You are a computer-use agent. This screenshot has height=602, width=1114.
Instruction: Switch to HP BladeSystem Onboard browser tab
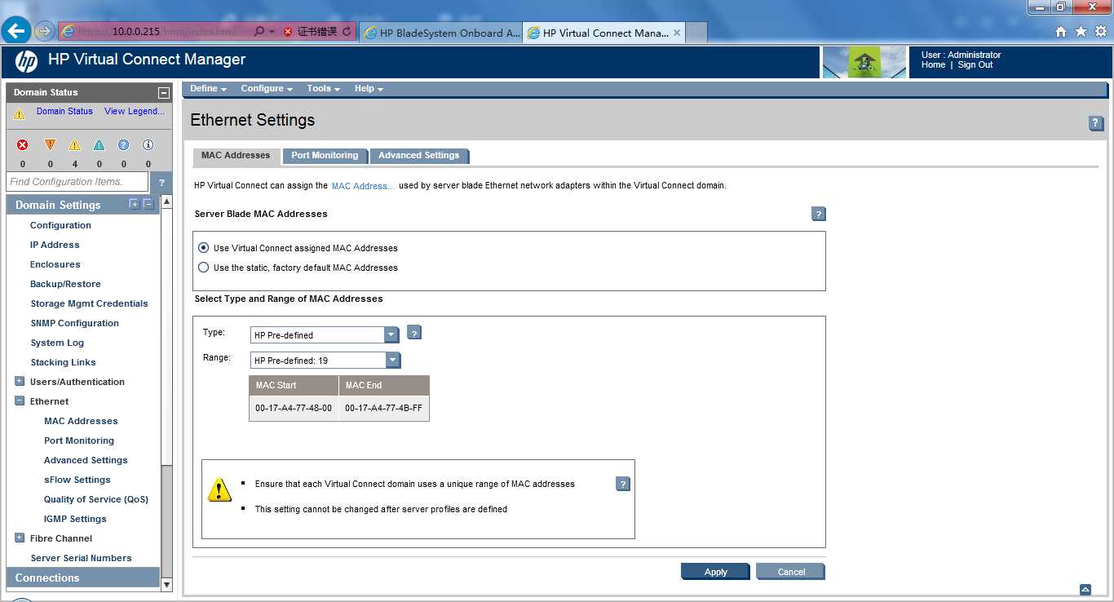click(440, 33)
